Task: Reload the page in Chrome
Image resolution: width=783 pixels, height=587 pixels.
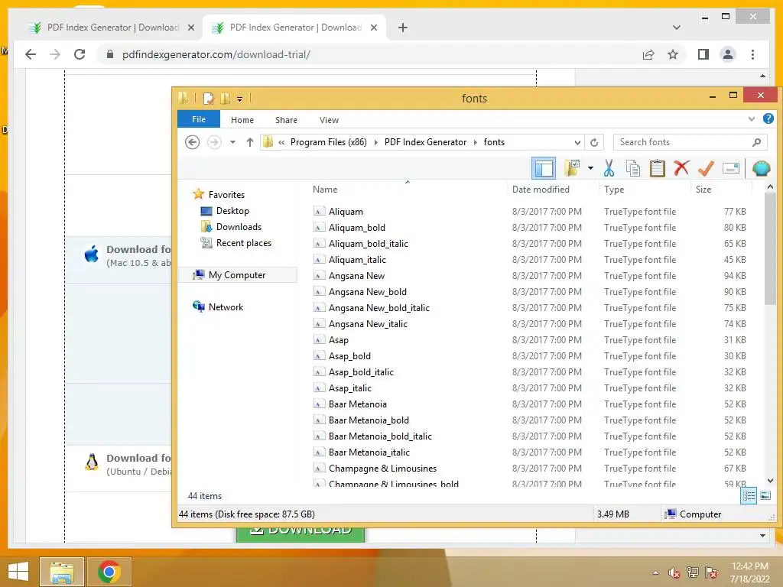Action: [x=80, y=54]
